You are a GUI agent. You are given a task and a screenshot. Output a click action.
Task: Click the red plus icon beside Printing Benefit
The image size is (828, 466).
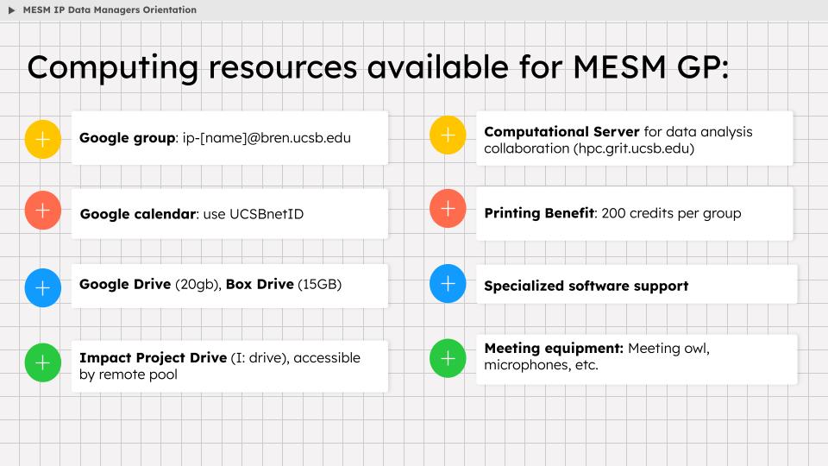(448, 209)
